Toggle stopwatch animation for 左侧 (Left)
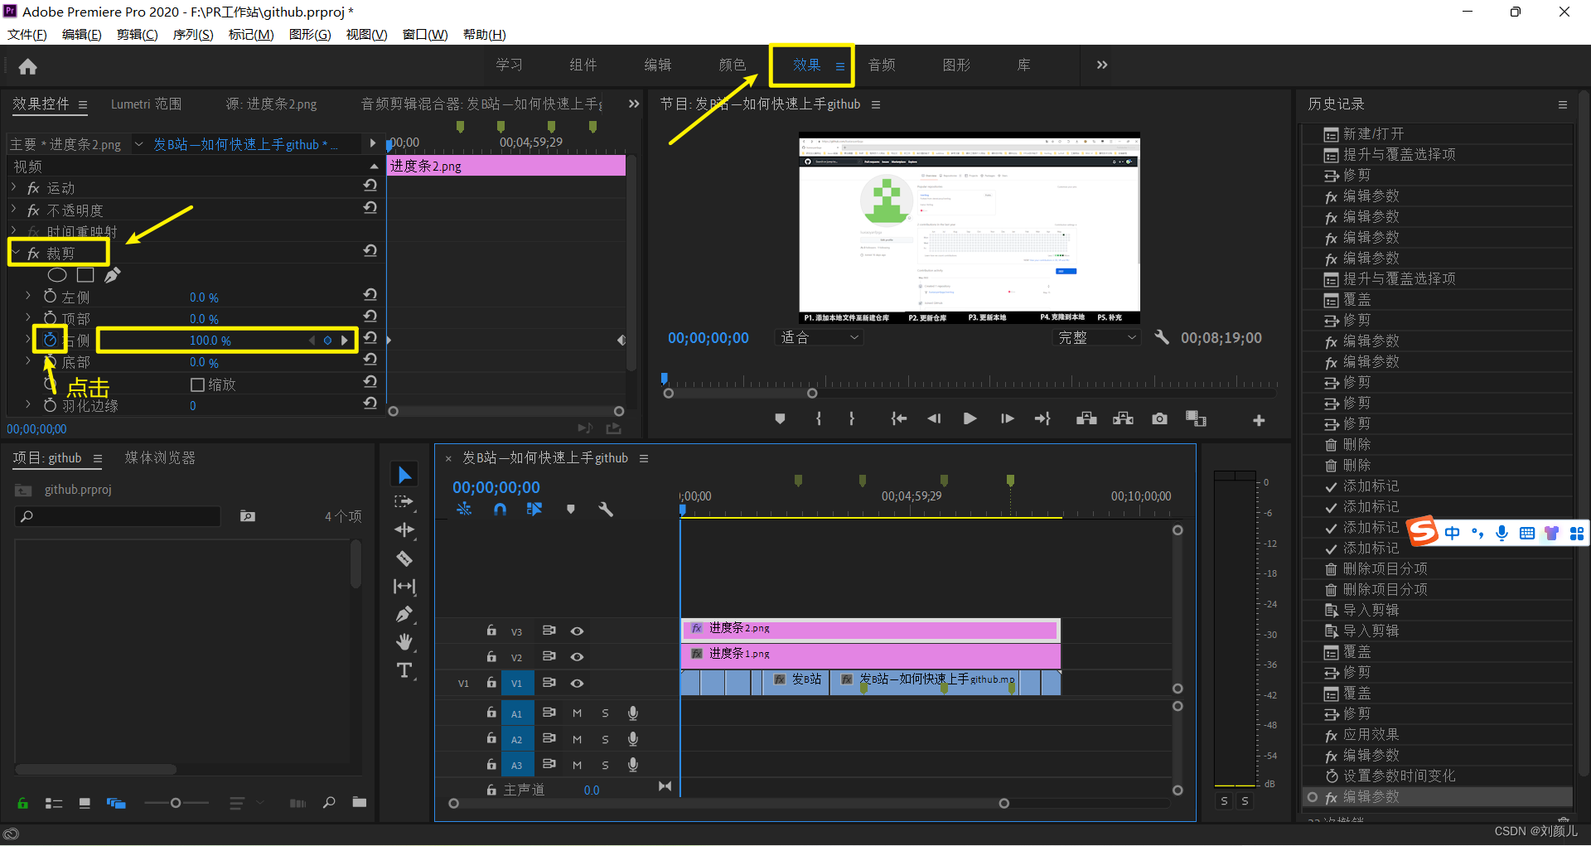1591x846 pixels. click(x=50, y=296)
